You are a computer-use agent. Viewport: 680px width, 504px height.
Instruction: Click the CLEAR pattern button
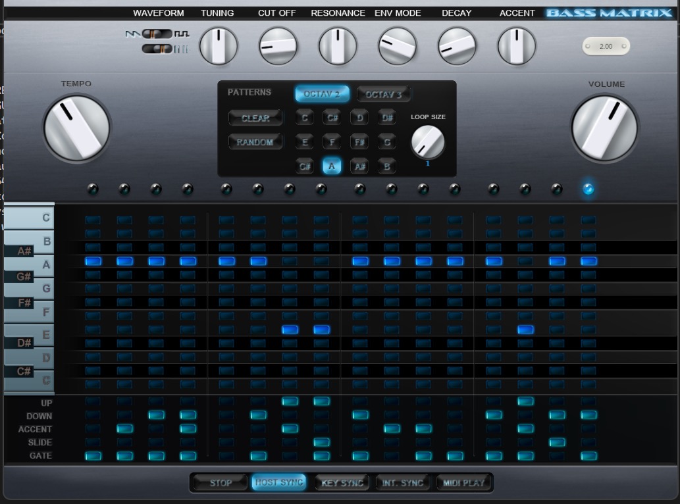[255, 118]
